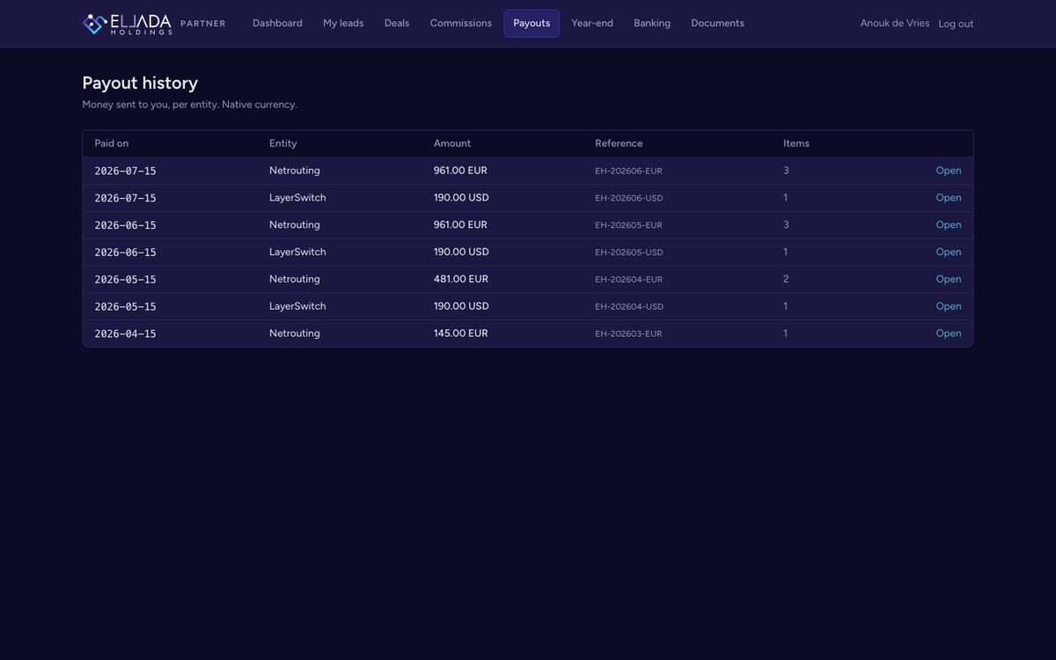The height and width of the screenshot is (660, 1056).
Task: Open the Deals section
Action: [397, 24]
